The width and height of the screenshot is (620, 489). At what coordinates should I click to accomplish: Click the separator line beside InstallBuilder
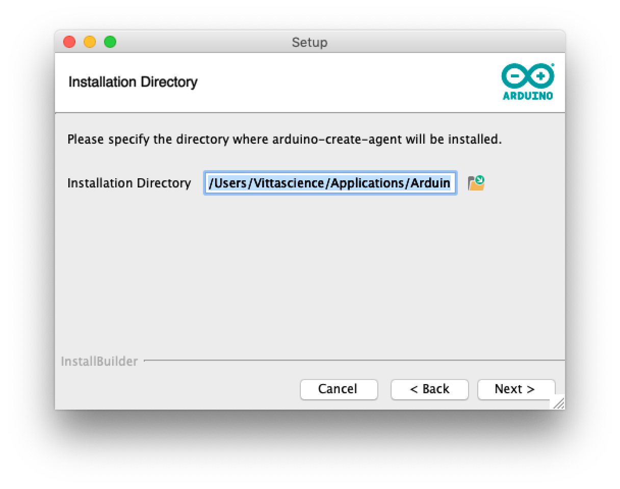(352, 361)
